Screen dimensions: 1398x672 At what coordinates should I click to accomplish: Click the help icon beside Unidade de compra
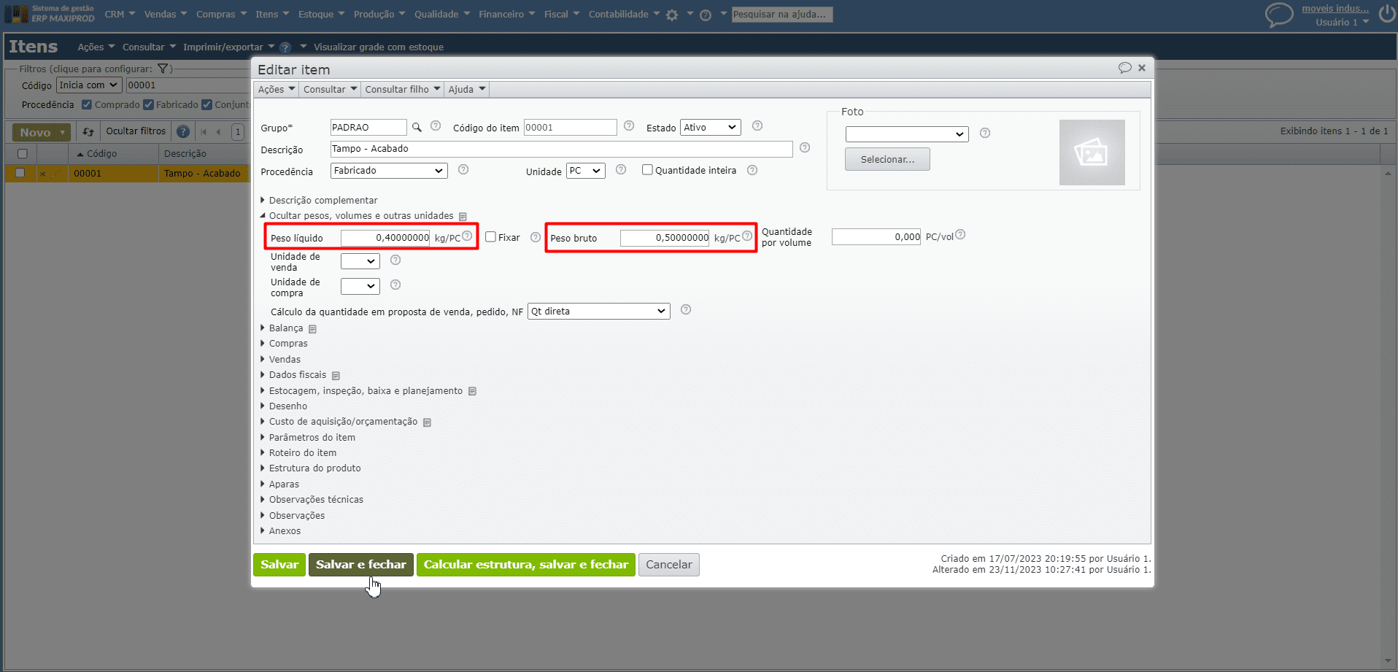pyautogui.click(x=395, y=285)
